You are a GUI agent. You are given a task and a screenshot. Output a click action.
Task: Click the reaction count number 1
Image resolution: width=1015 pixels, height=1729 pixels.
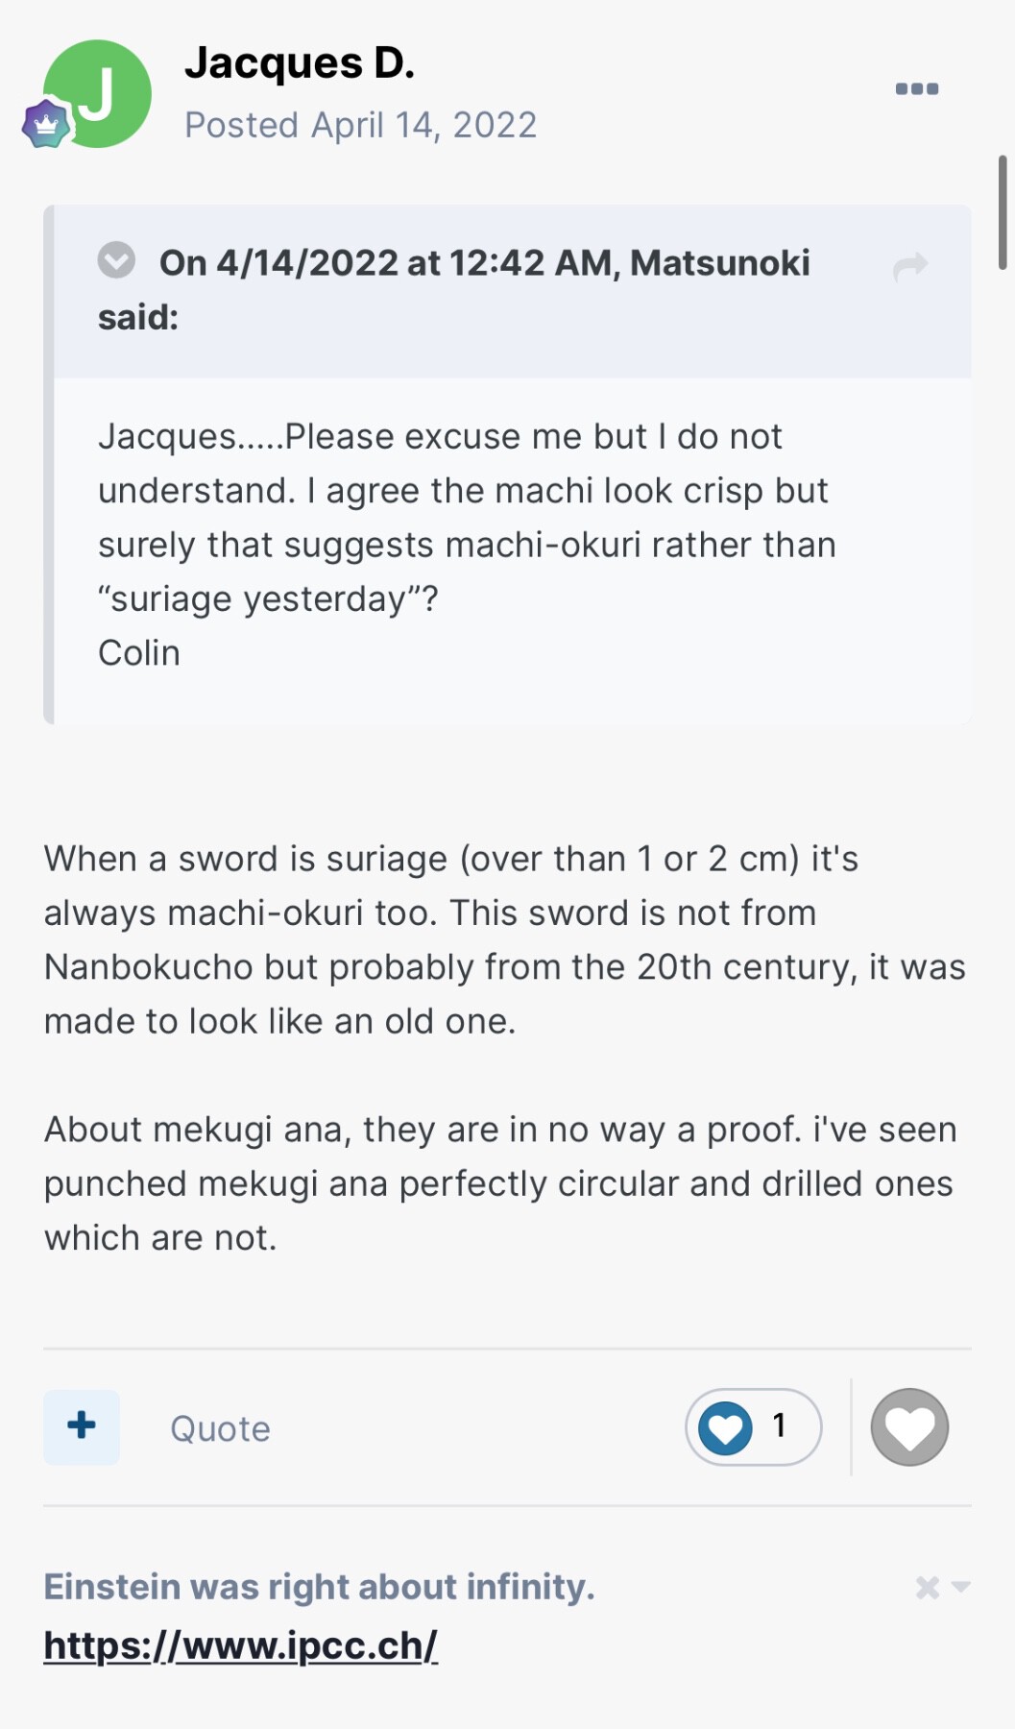779,1425
